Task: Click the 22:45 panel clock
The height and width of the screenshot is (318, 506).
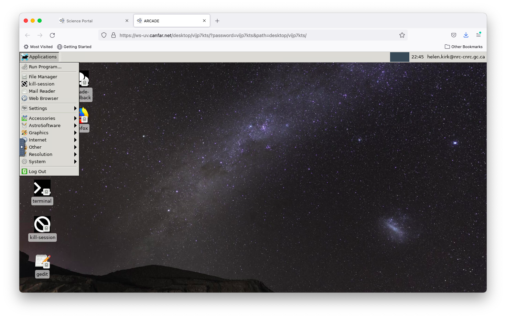Action: click(x=418, y=57)
